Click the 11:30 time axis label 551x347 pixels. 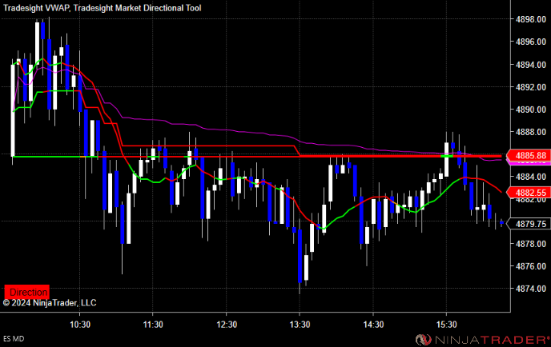point(153,325)
